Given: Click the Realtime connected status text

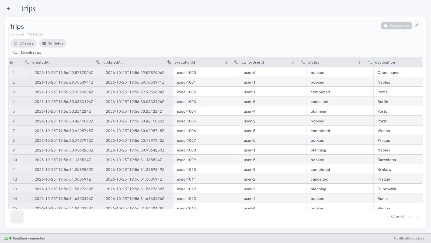Looking at the screenshot, I should [29, 238].
